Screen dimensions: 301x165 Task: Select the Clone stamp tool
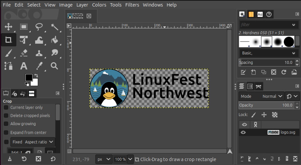click(39, 53)
